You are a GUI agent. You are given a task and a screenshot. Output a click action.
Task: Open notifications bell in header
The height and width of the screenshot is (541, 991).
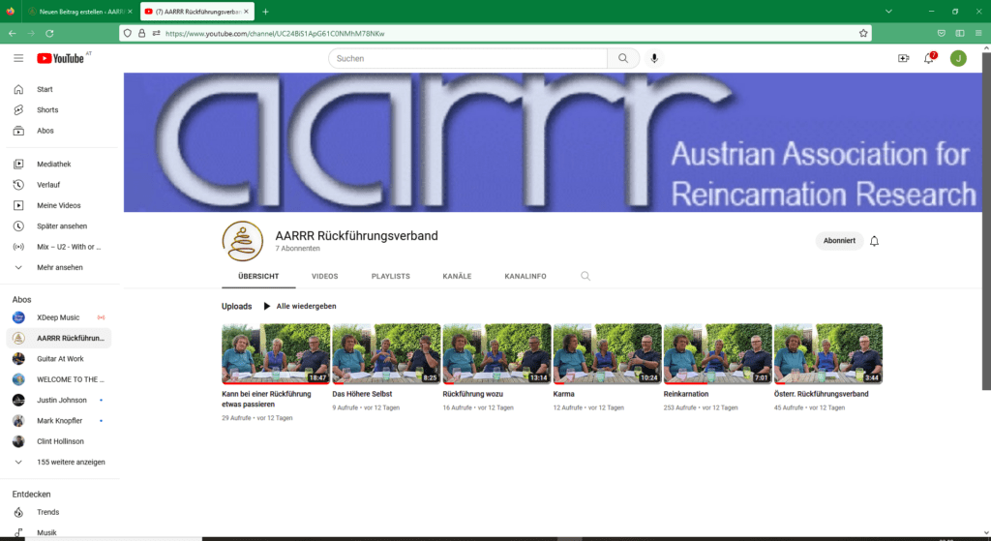click(x=929, y=58)
